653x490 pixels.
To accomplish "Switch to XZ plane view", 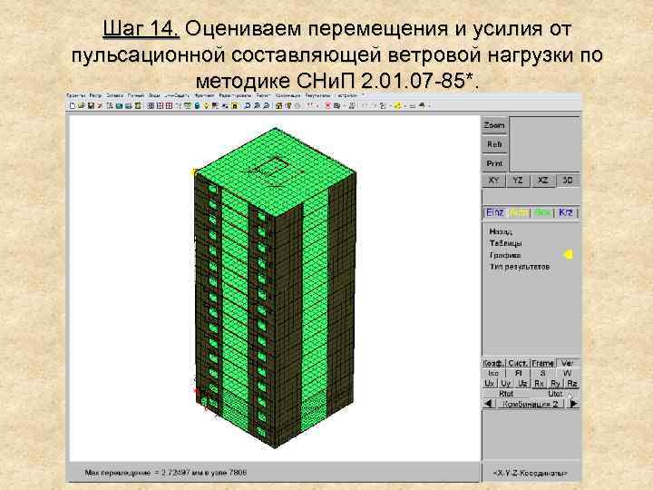I will pos(542,181).
